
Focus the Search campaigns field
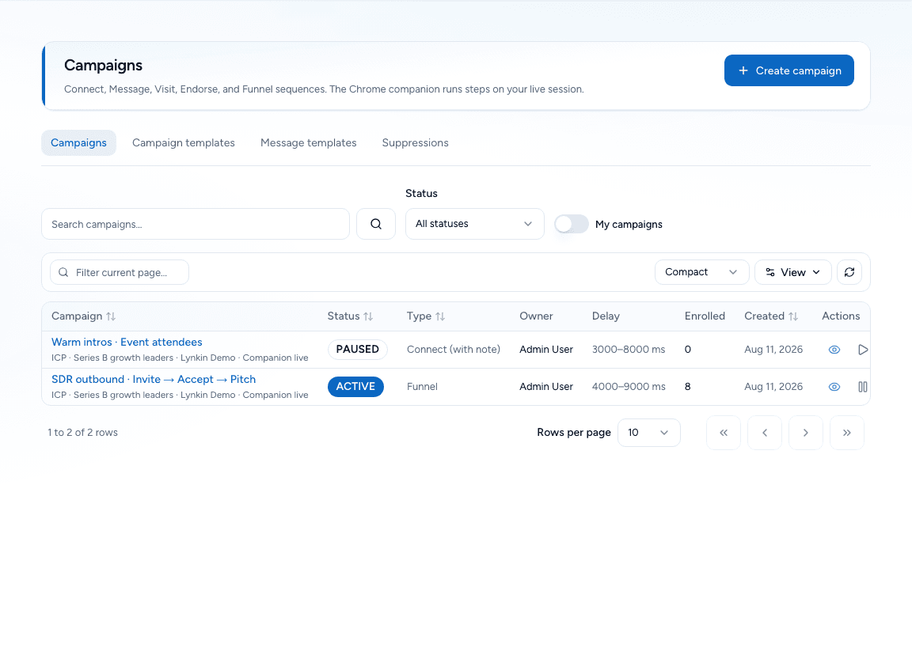point(196,224)
